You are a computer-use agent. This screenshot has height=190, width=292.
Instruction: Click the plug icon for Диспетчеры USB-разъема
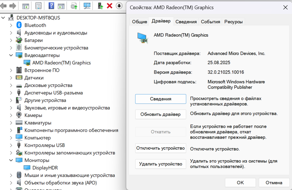[x=19, y=92]
